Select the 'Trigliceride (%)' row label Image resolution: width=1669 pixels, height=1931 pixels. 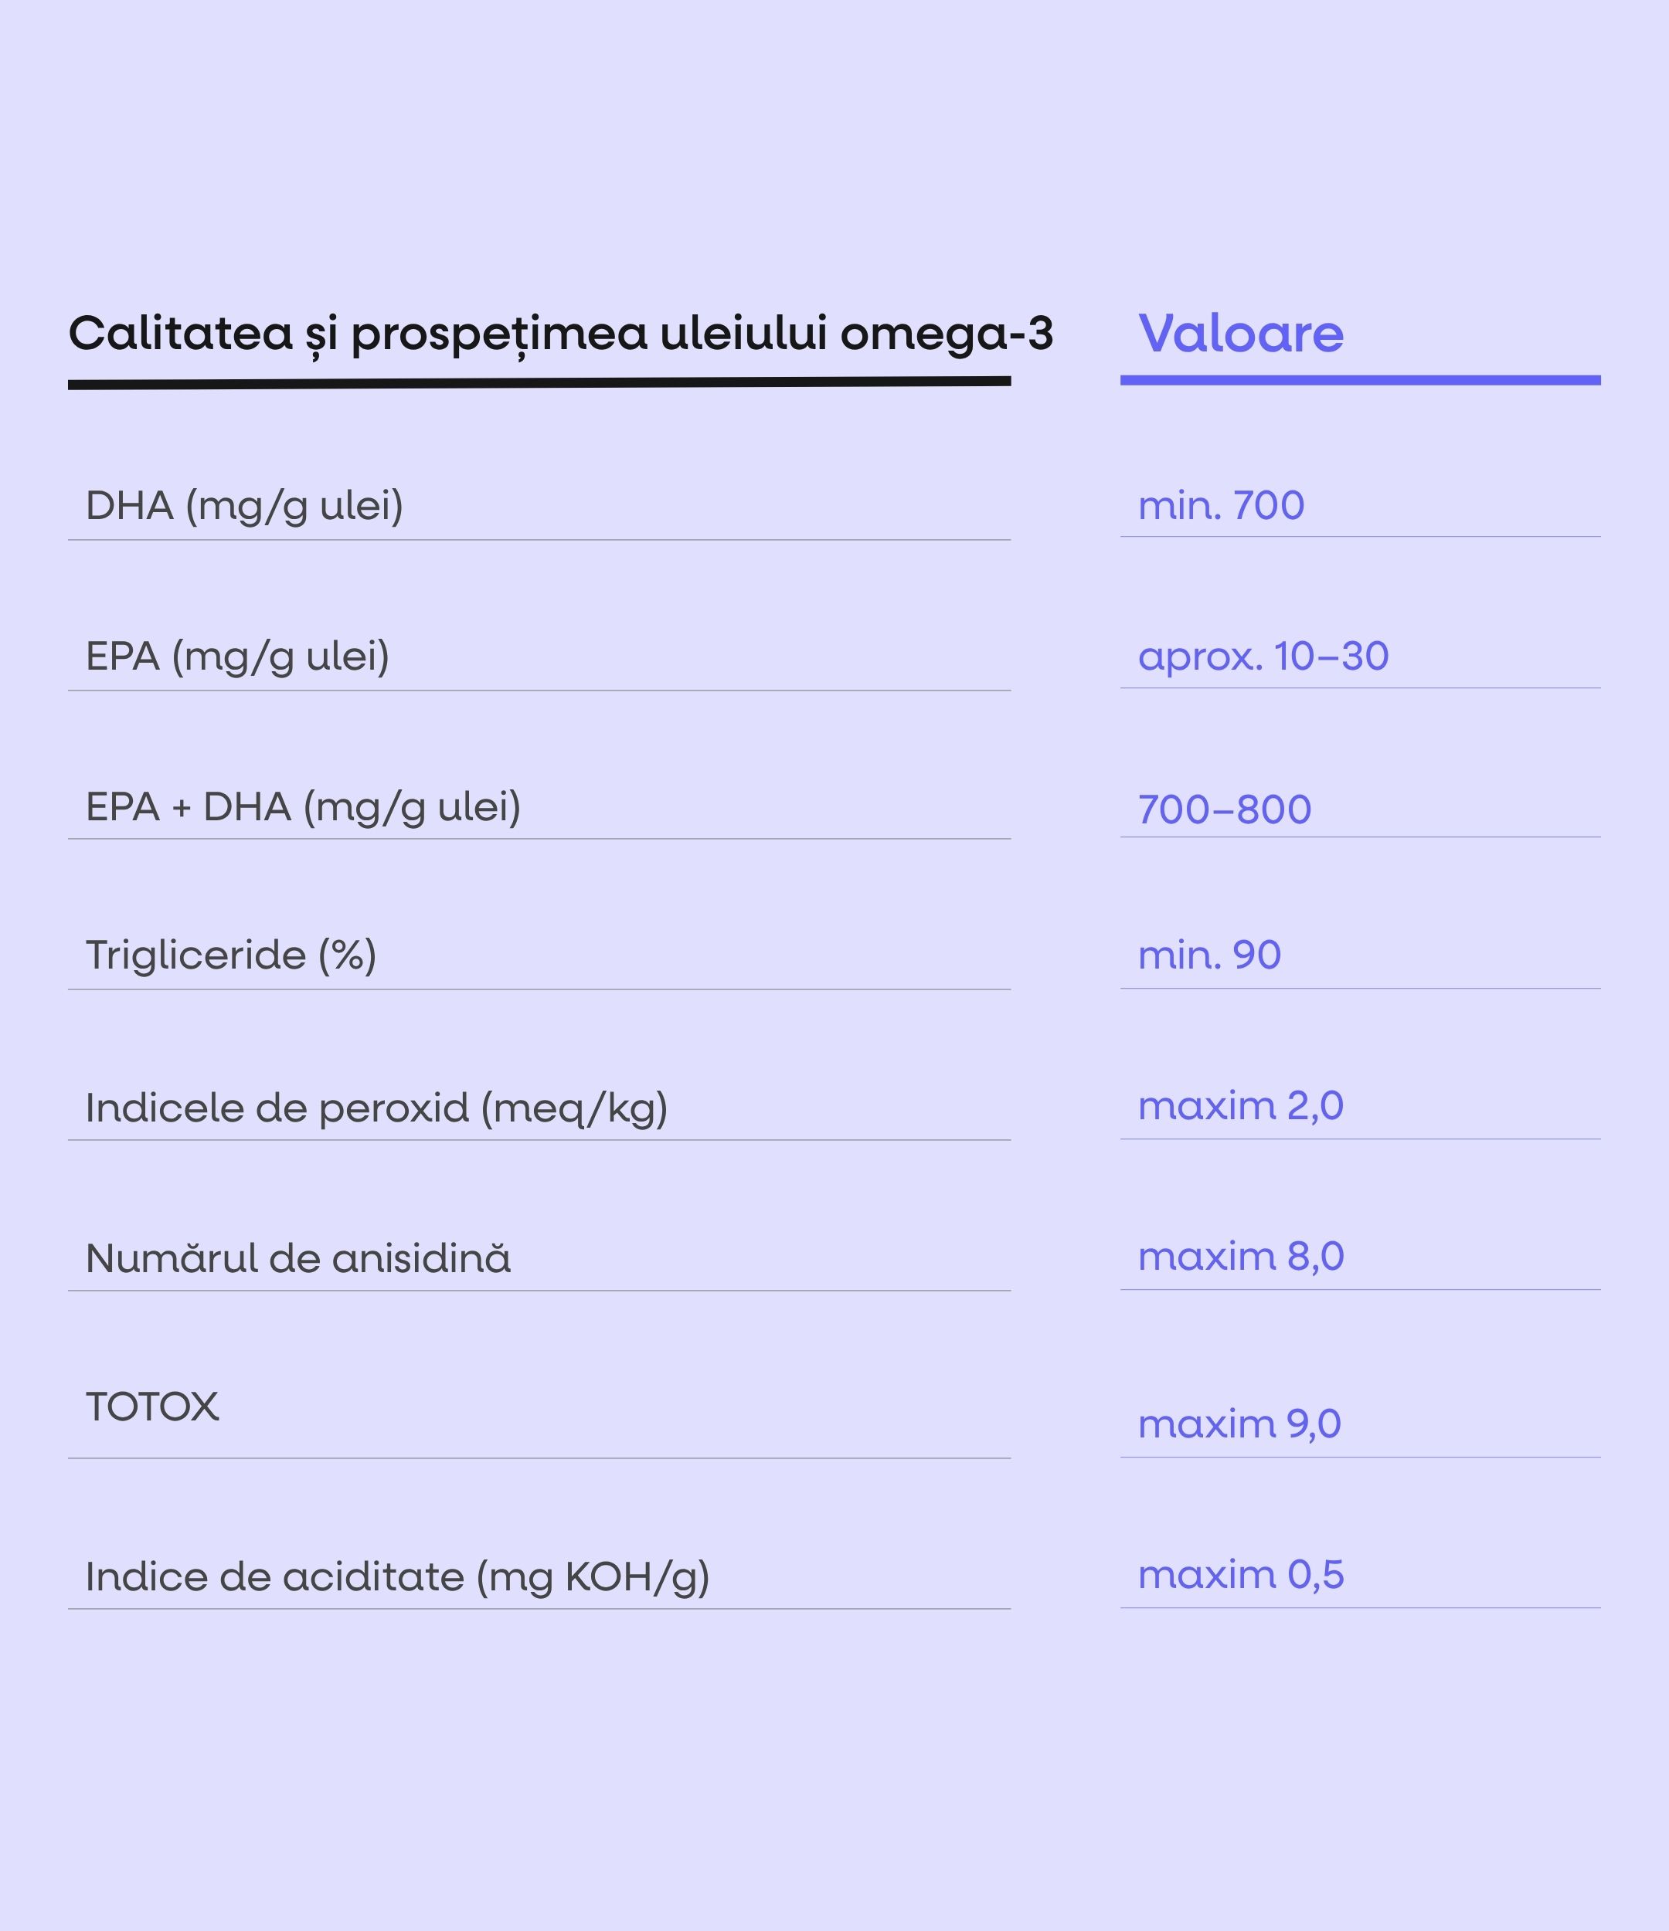pos(231,955)
